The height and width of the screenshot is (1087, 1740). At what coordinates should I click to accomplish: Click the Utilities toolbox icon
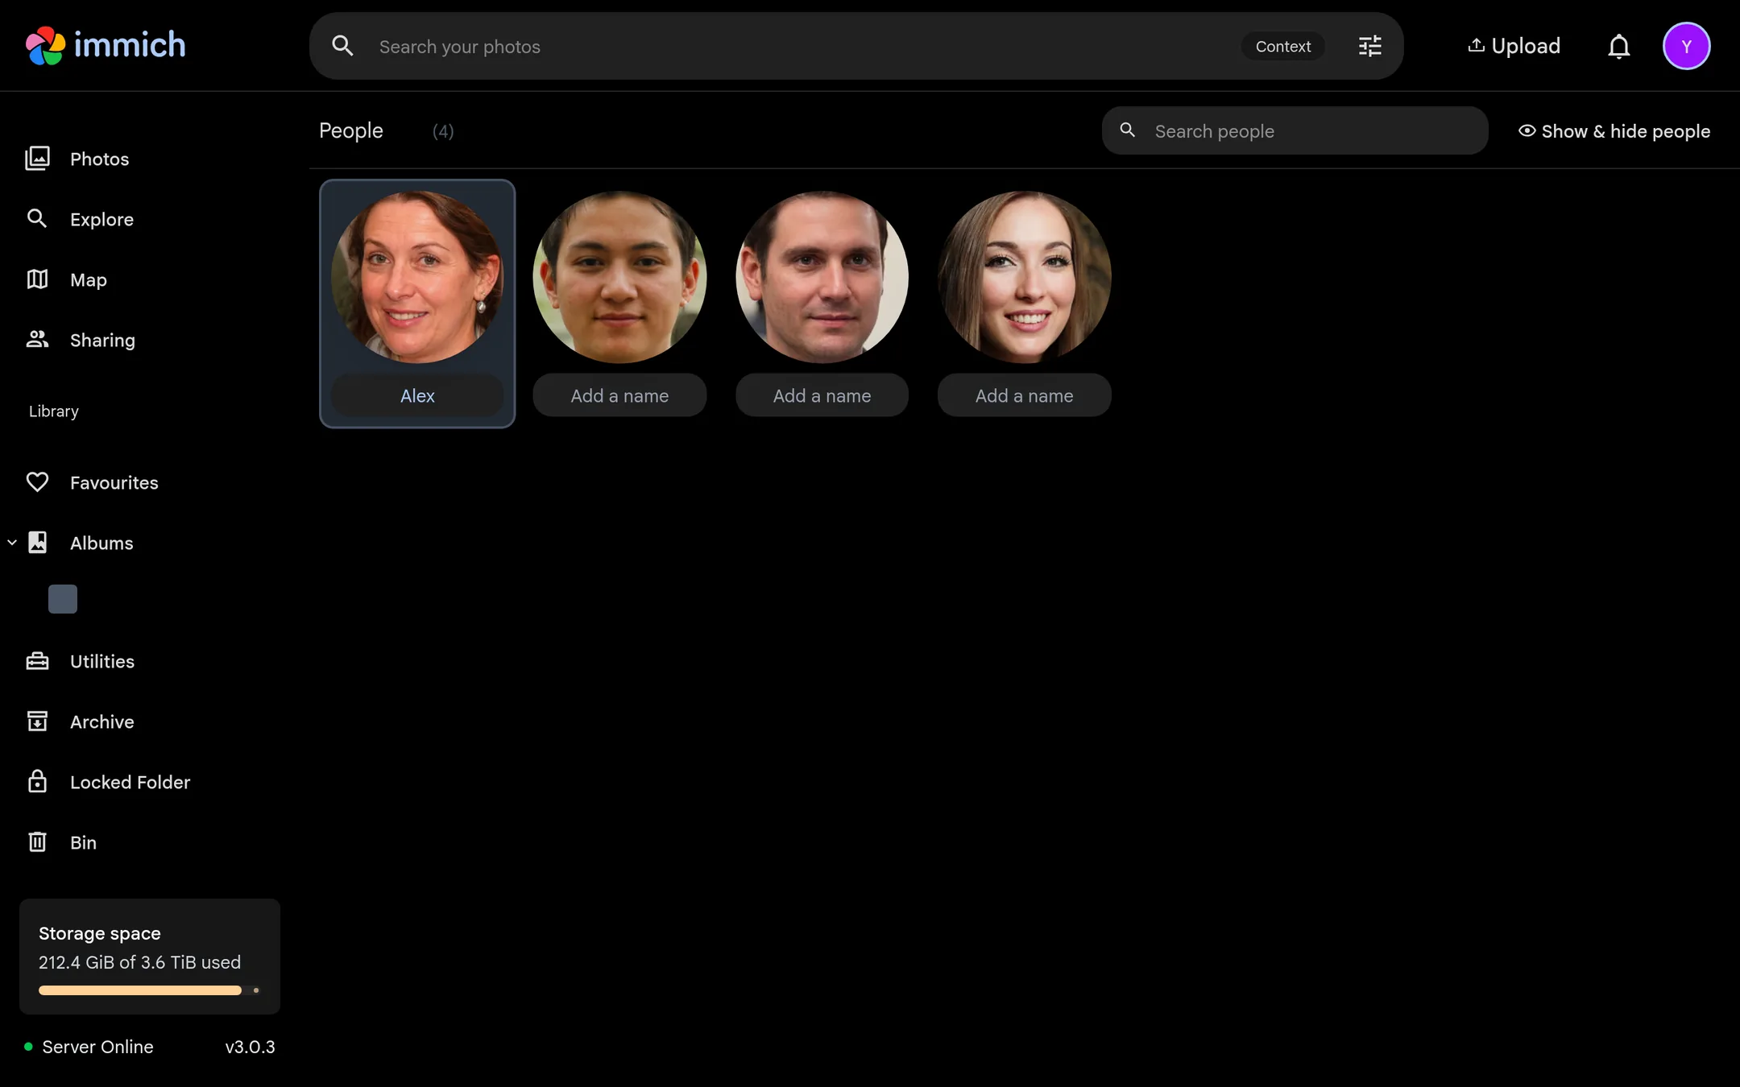click(x=37, y=661)
